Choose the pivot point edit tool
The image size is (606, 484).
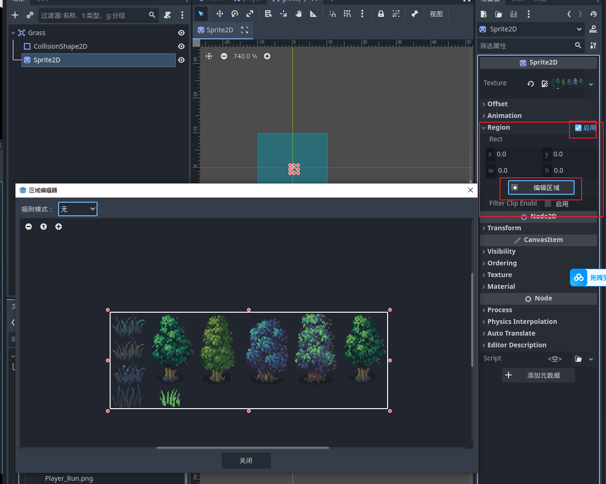284,14
